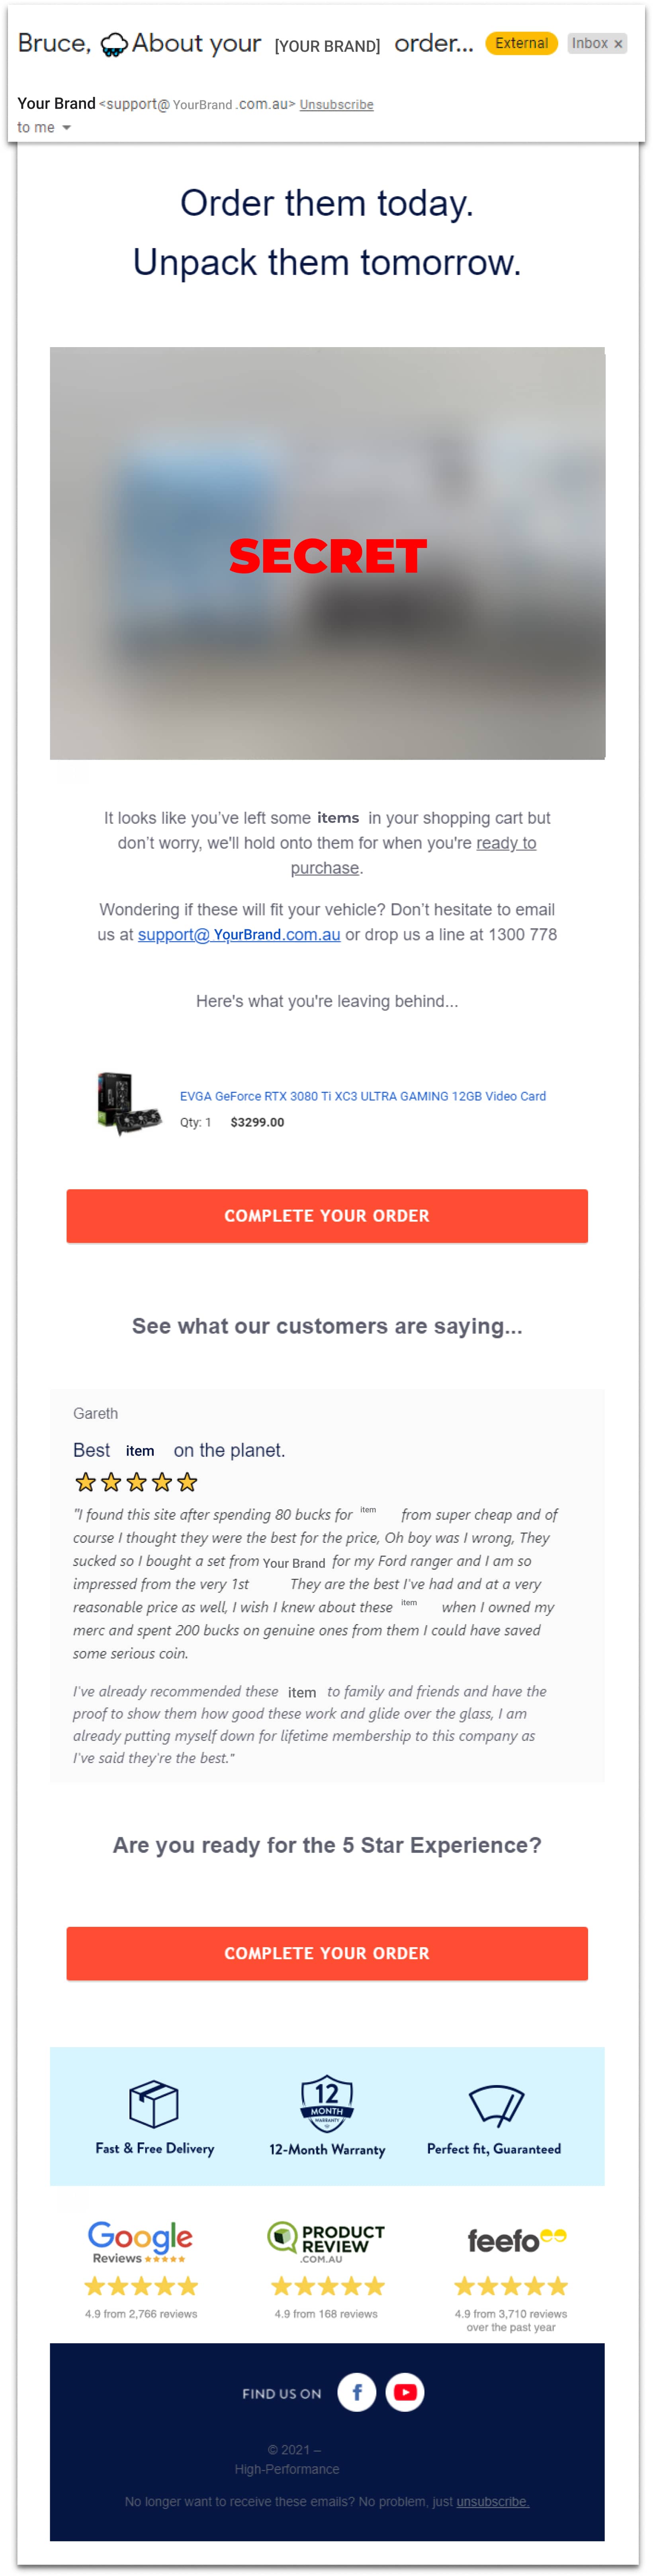653x2576 pixels.
Task: Click the External label badge
Action: point(521,44)
